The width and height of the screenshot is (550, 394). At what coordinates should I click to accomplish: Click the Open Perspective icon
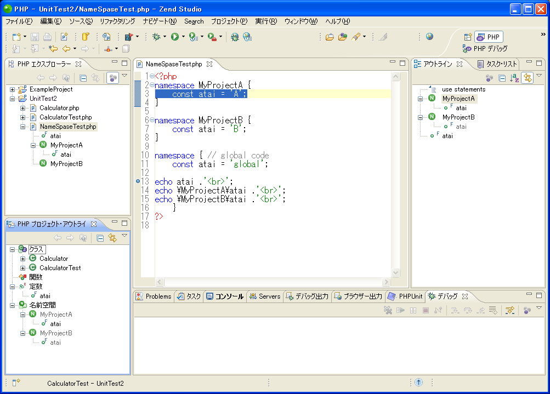coord(468,37)
